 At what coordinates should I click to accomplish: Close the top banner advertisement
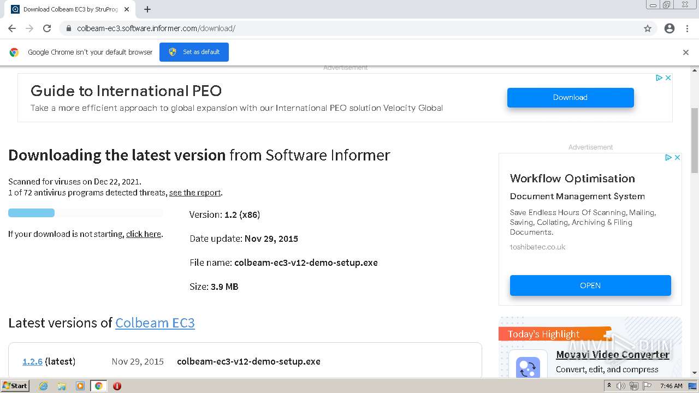[x=668, y=78]
